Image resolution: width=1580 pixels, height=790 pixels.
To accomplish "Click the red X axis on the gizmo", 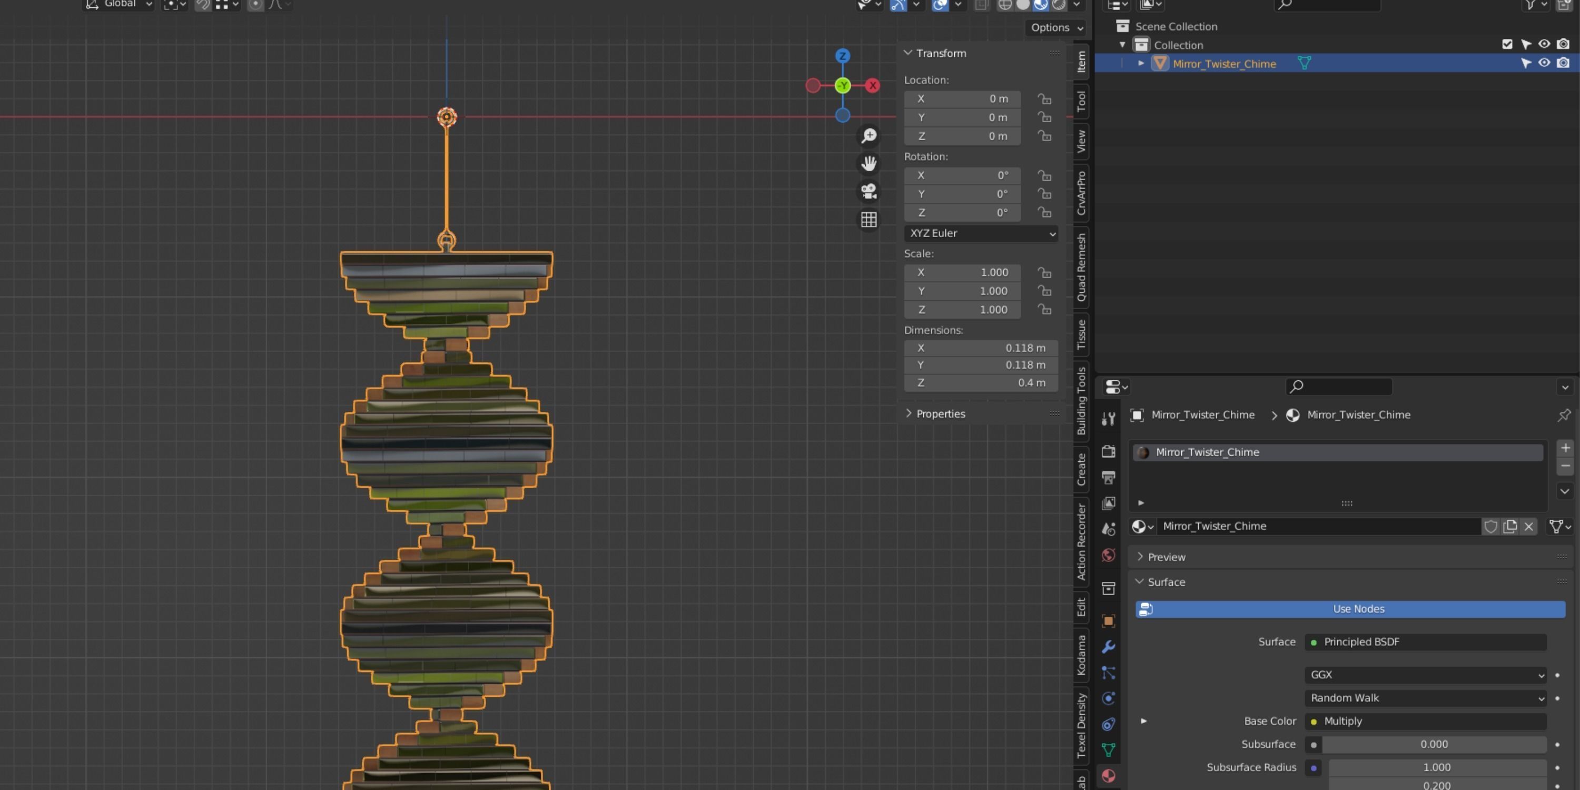I will (873, 85).
